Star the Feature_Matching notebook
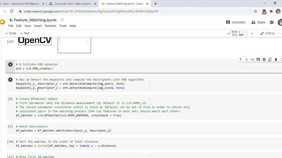The image size is (282, 158). point(62,20)
